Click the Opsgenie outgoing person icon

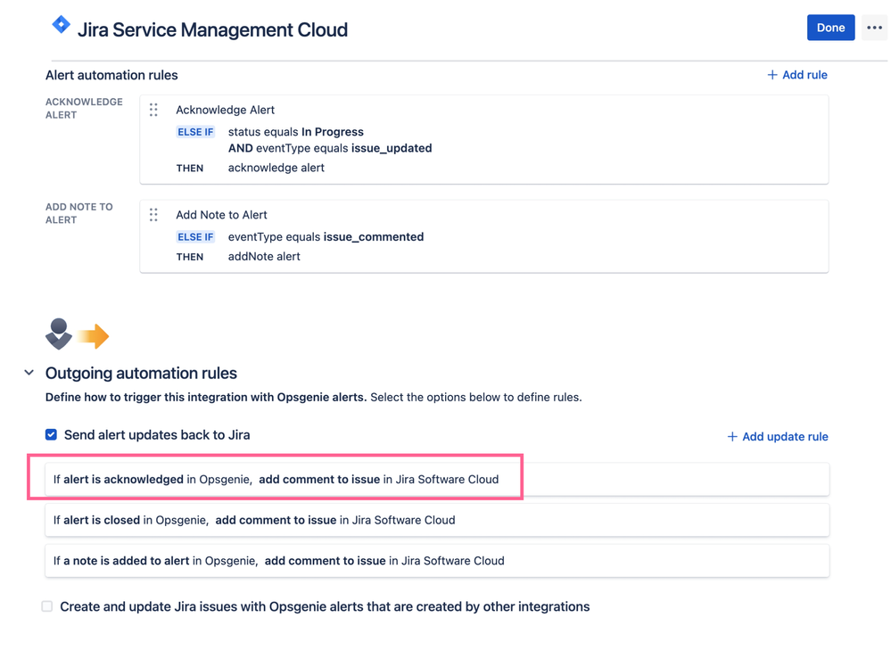59,334
